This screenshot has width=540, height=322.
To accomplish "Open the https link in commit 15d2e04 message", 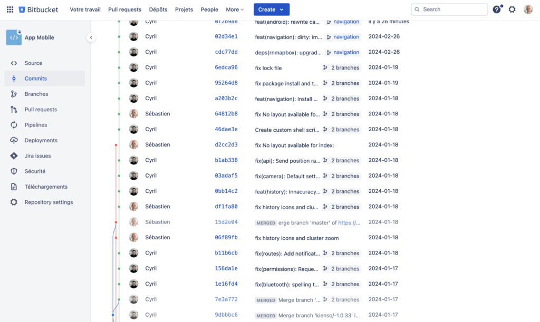I will [x=349, y=222].
